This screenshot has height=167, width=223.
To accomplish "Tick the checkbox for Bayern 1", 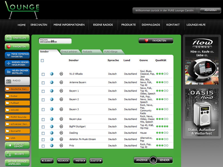I will [43, 91].
